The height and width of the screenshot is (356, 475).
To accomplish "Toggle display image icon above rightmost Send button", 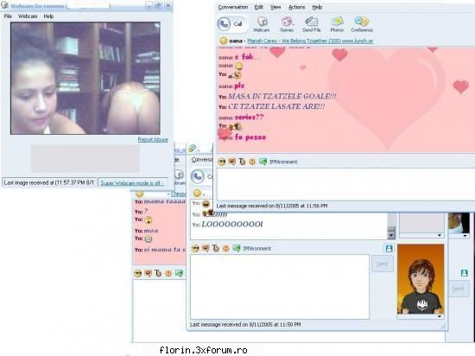I will pos(464,273).
